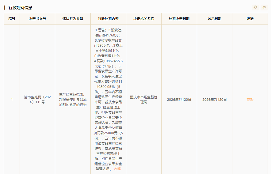Collapse the penalty text via 收起
This screenshot has height=174, width=271.
pos(117,169)
